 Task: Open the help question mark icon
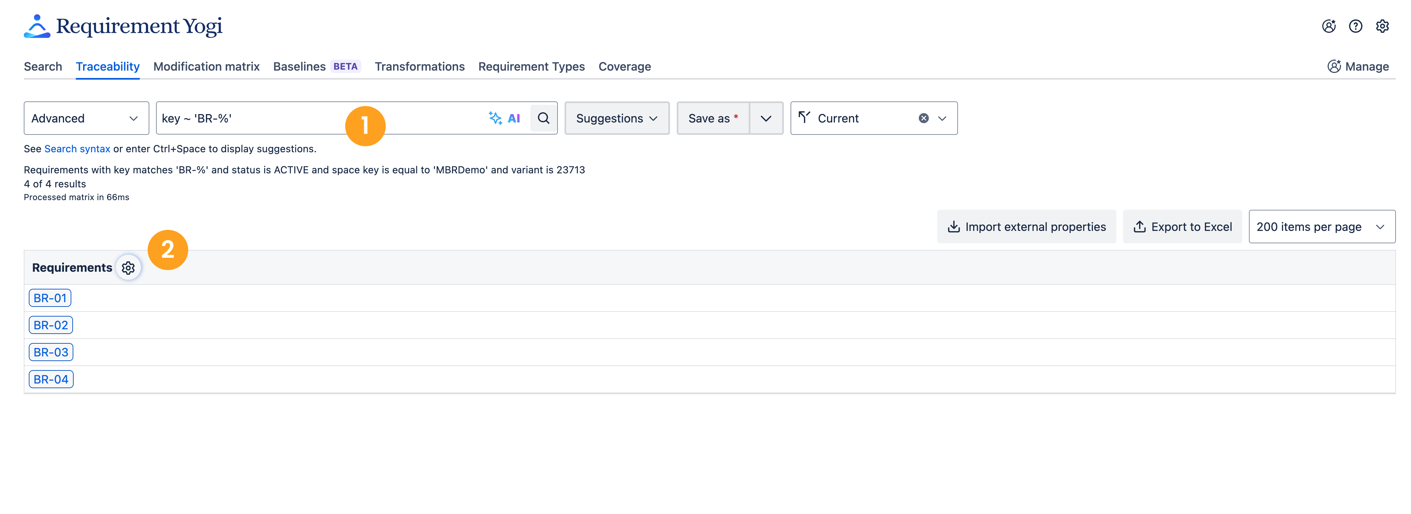(1355, 26)
